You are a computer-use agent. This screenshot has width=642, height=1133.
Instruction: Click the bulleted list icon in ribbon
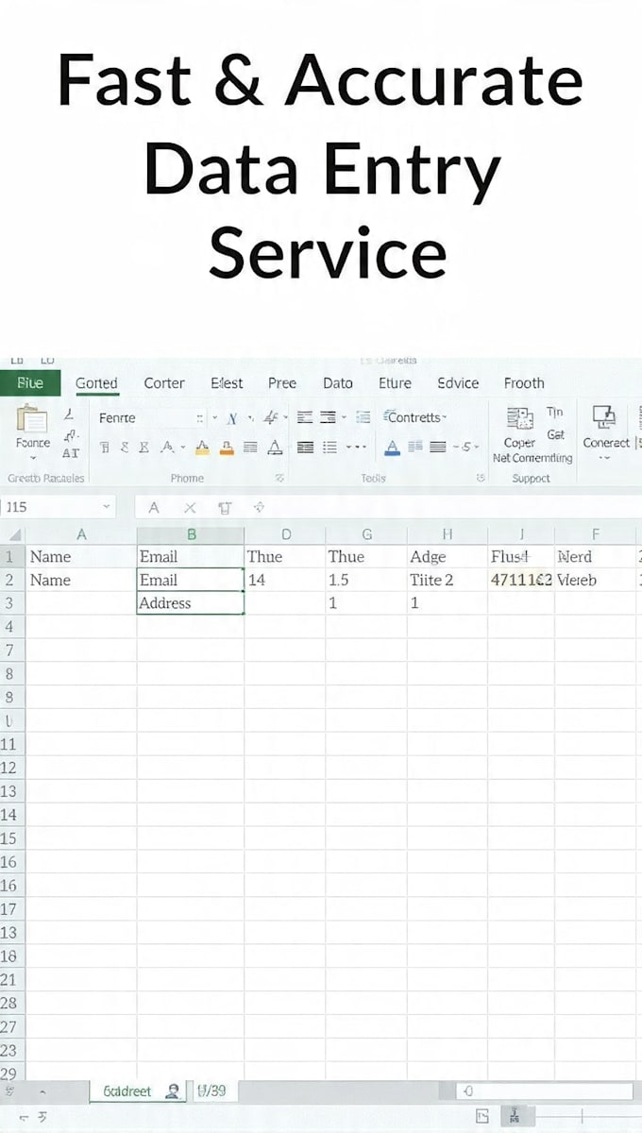pyautogui.click(x=329, y=448)
